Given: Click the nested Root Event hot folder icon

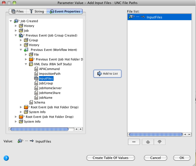Looking at the screenshot, I should (27, 107).
